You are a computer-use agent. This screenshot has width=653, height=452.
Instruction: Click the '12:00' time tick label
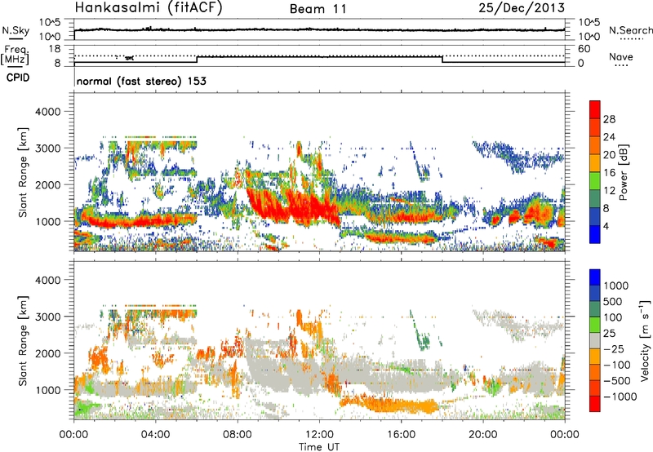[319, 435]
